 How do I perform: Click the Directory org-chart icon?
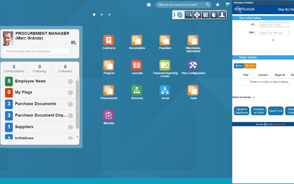click(x=137, y=90)
